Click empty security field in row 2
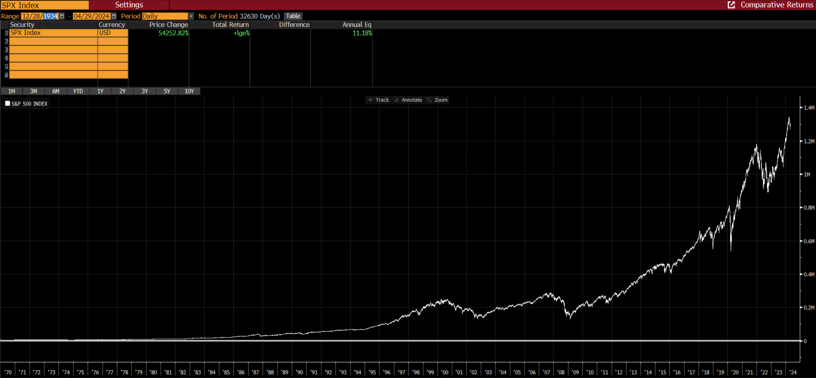 coord(53,41)
